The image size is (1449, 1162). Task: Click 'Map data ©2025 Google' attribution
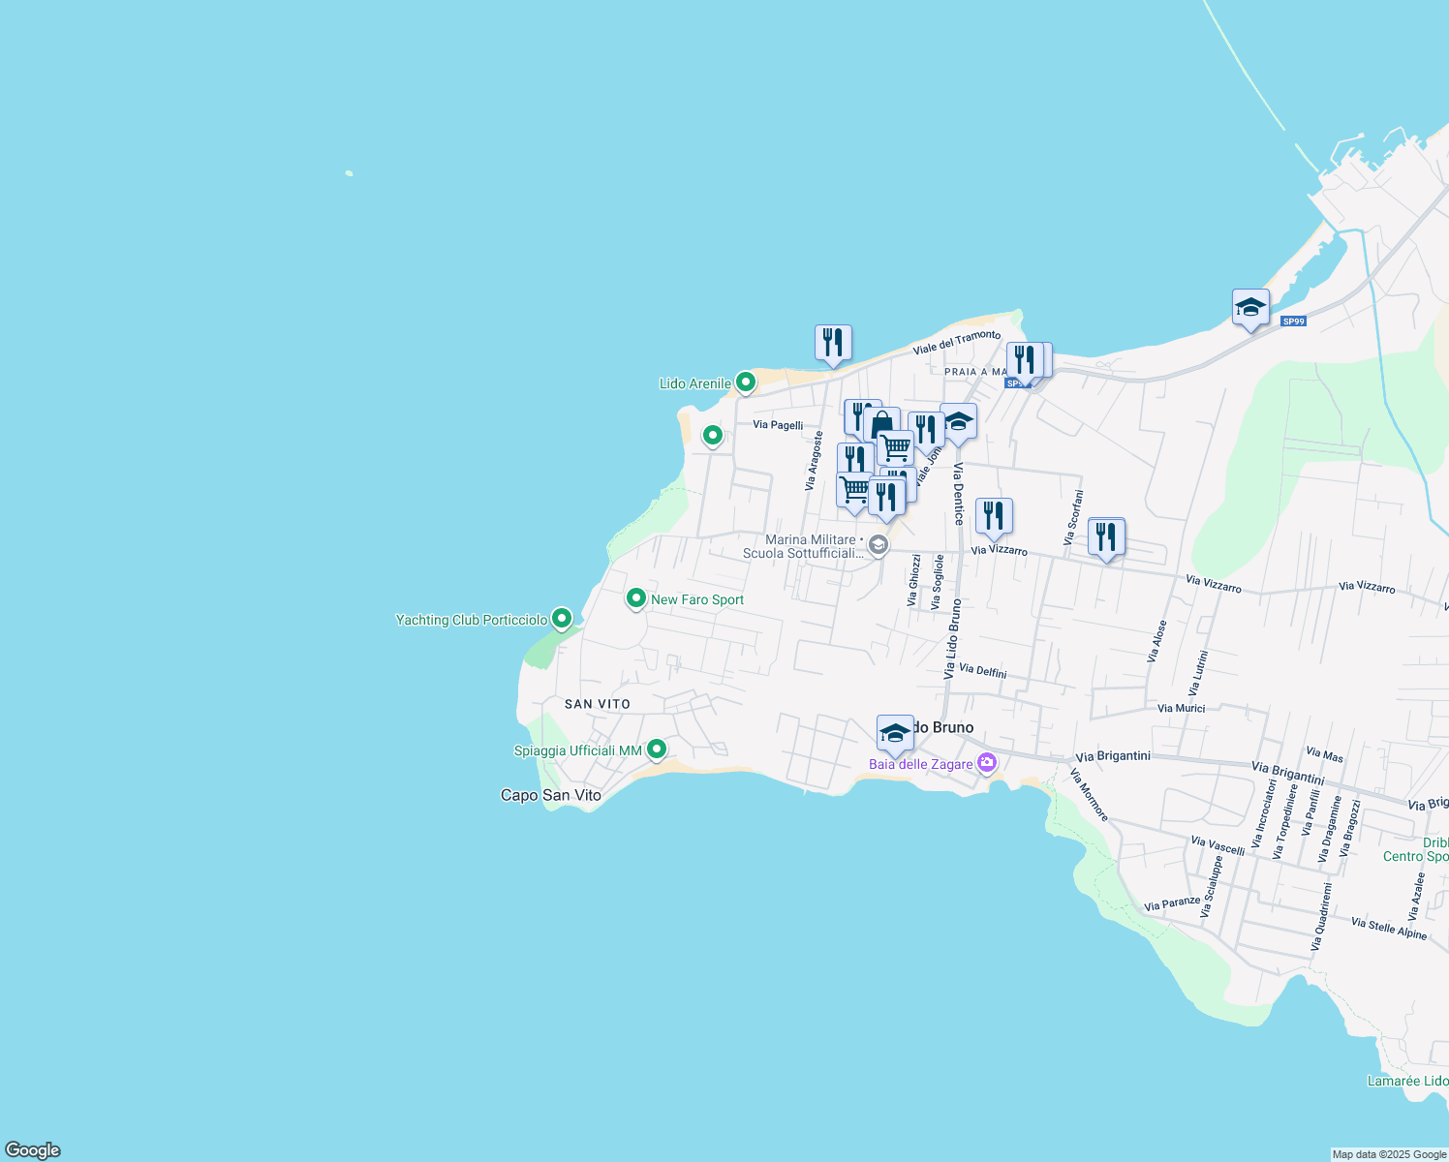pos(1389,1154)
